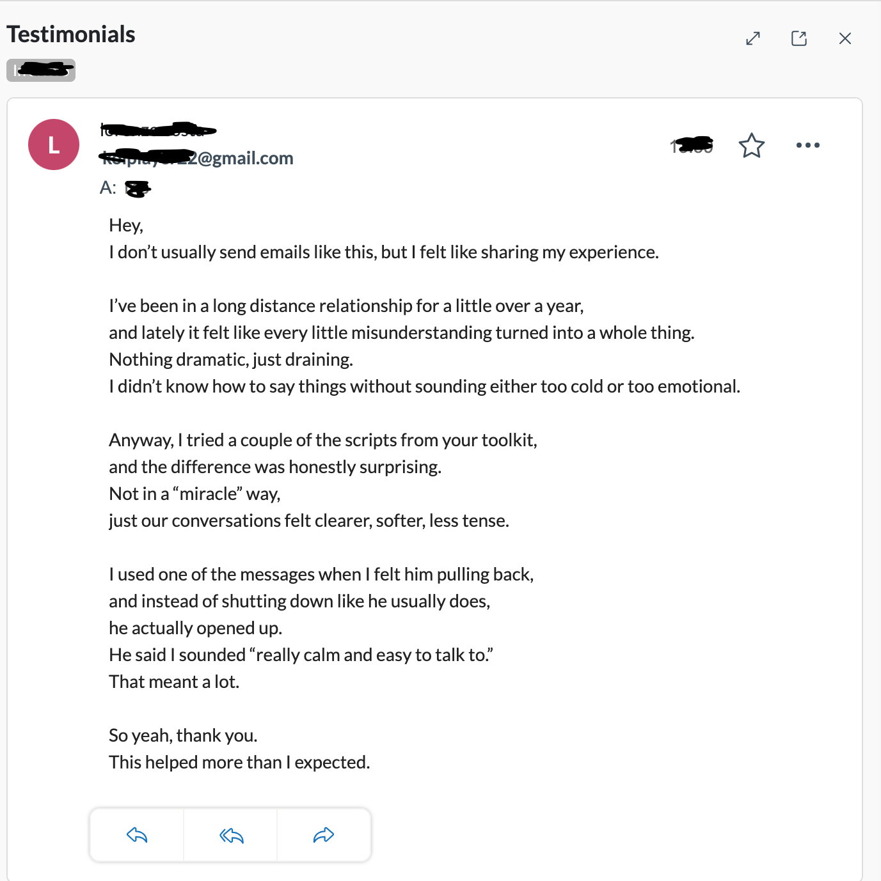881x881 pixels.
Task: Click the 'Hey,' greeting line
Action: tap(126, 225)
